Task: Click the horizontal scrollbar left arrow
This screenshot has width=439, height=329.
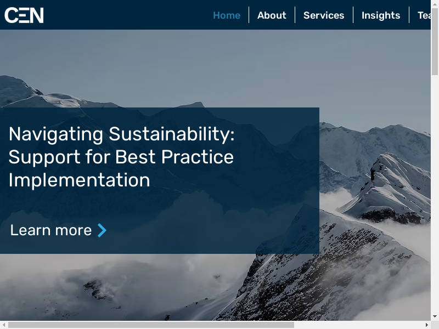Action: tap(4, 325)
